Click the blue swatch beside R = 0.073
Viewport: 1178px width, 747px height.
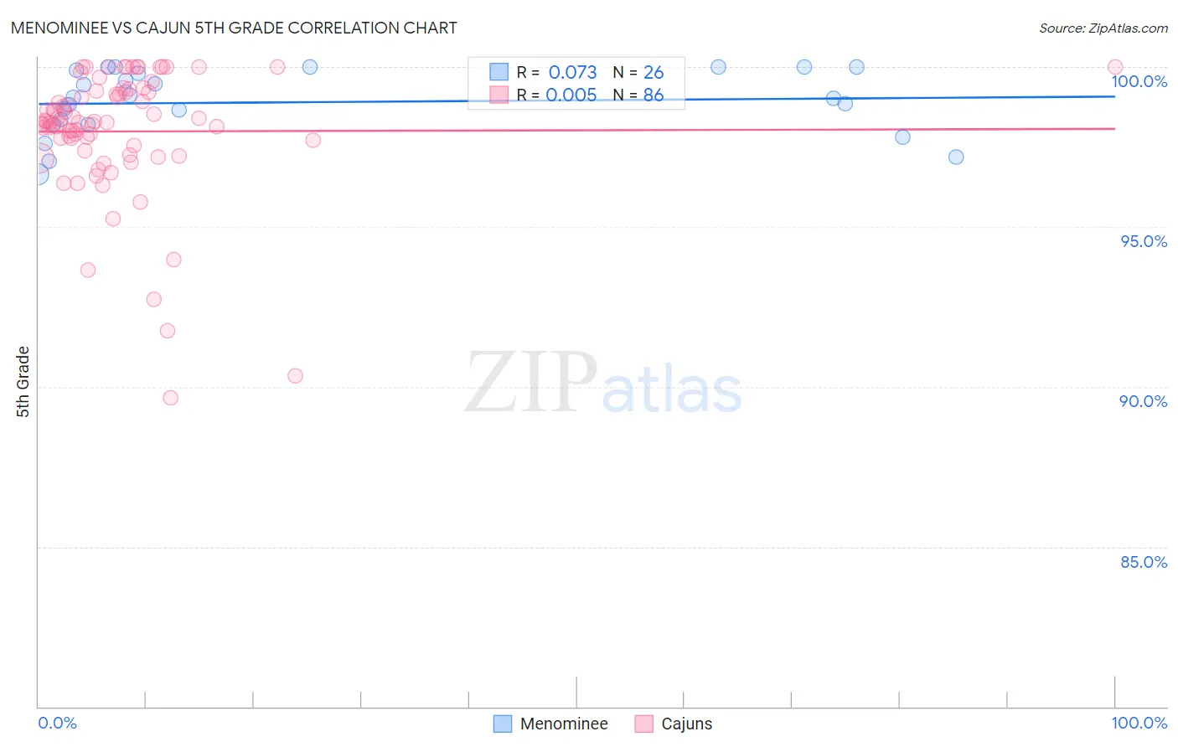pos(499,72)
